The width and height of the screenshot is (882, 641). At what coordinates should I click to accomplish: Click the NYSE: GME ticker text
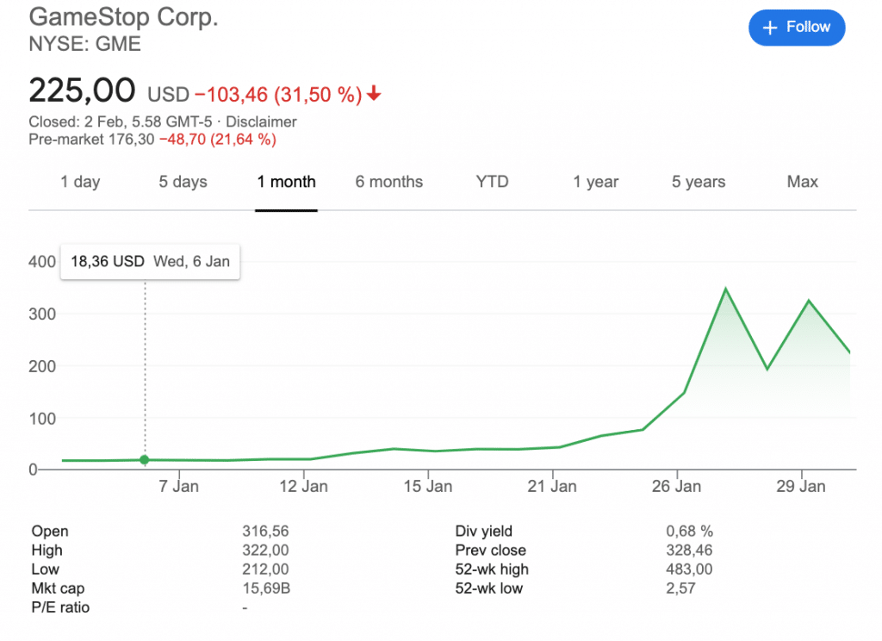tap(84, 44)
